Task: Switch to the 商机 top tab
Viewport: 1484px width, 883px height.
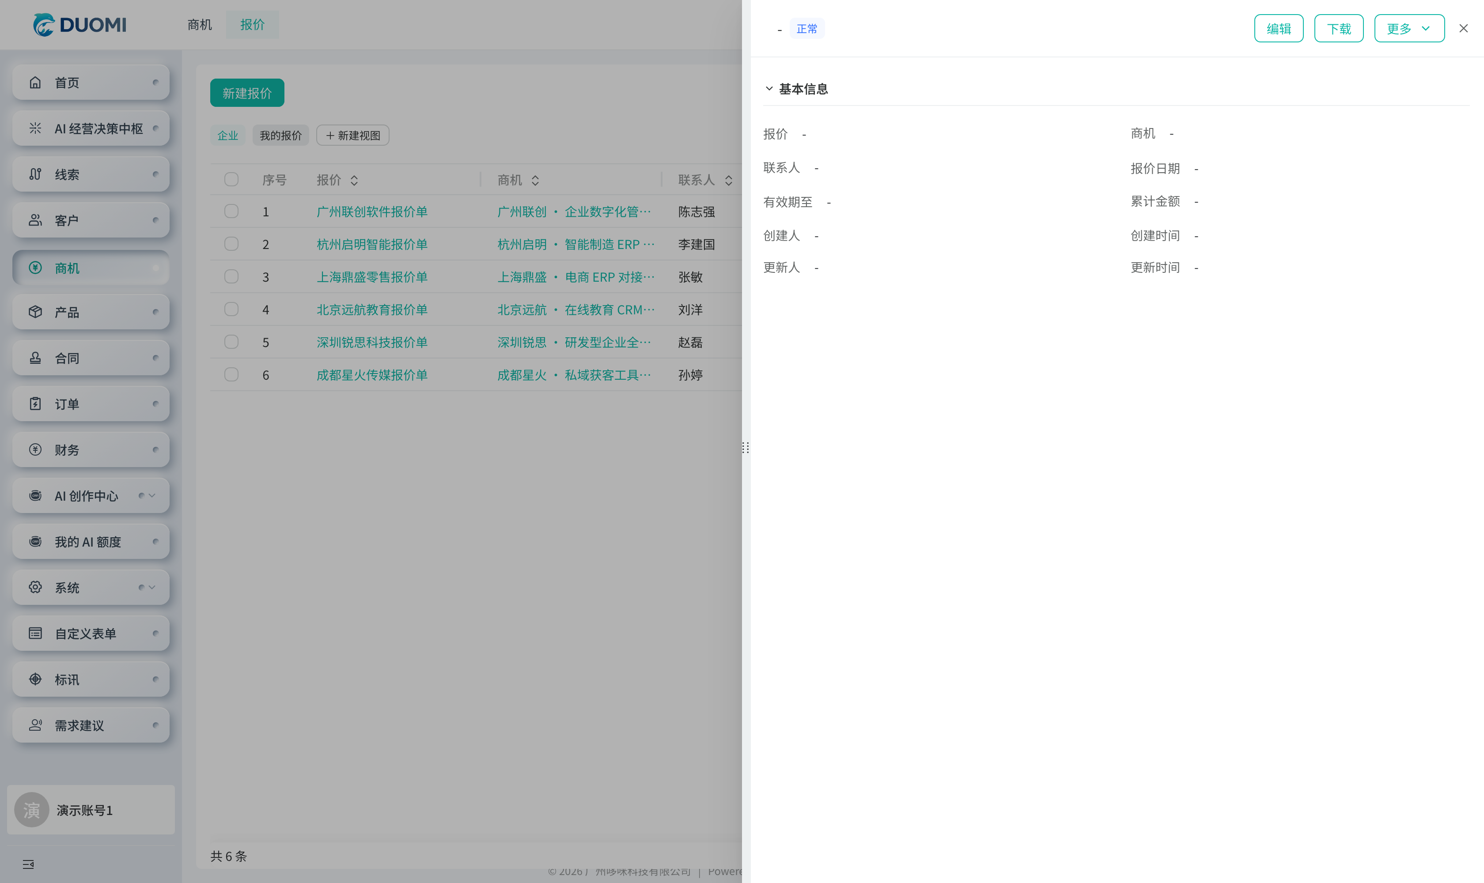Action: point(200,24)
